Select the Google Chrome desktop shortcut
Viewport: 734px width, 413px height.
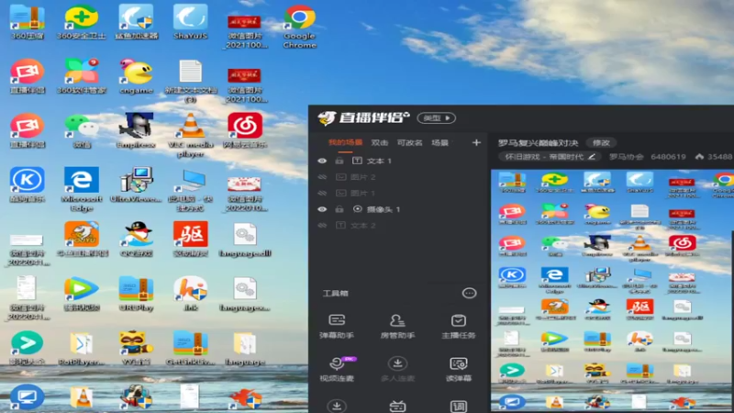point(300,27)
